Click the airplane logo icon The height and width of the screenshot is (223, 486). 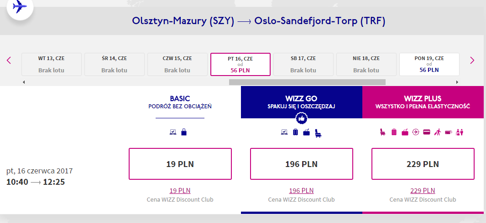click(x=20, y=6)
